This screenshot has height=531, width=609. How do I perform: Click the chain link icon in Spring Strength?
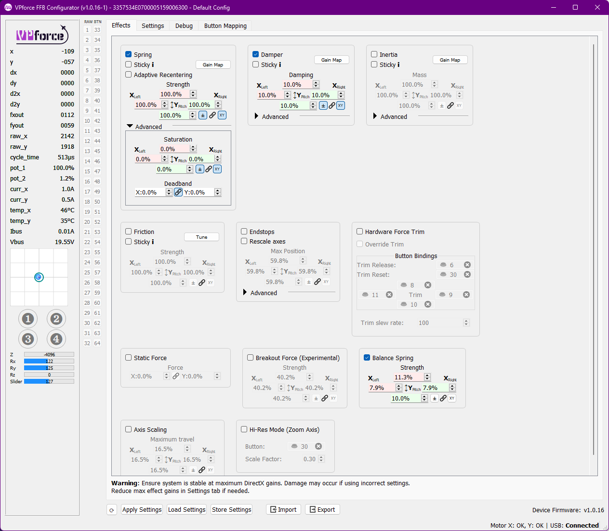tap(212, 115)
